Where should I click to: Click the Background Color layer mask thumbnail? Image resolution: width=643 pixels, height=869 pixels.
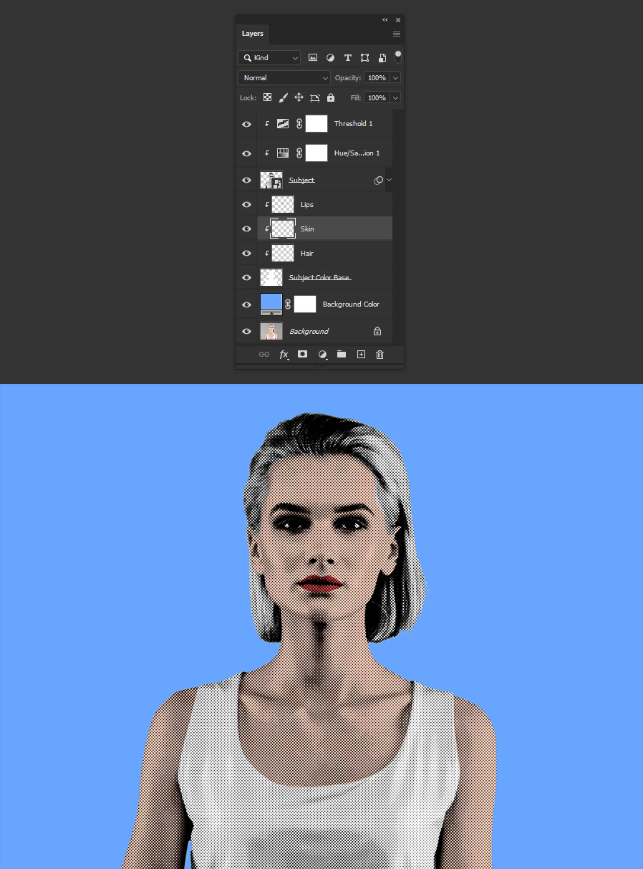pyautogui.click(x=305, y=304)
